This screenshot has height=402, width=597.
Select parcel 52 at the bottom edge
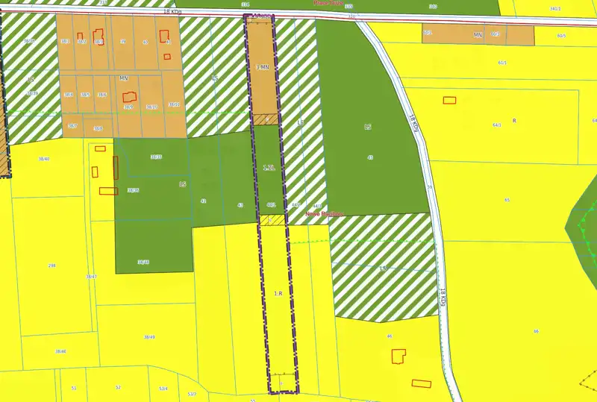click(118, 388)
